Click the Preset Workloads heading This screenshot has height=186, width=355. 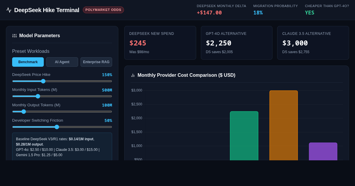point(31,51)
